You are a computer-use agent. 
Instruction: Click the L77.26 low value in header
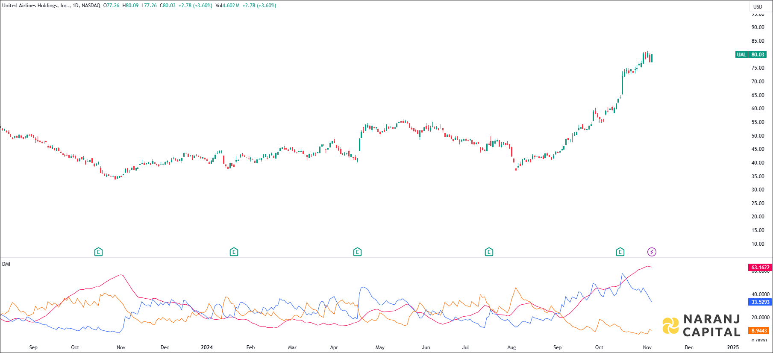(149, 6)
